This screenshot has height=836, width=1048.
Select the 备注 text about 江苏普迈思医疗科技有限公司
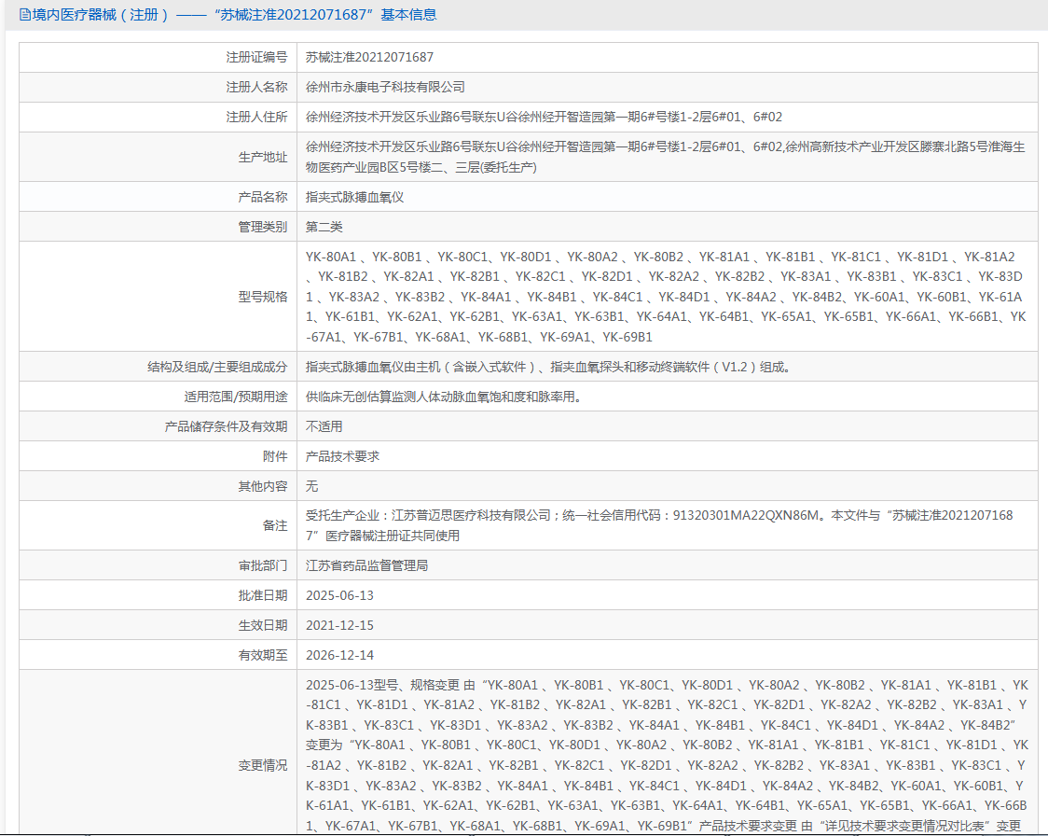click(x=659, y=525)
